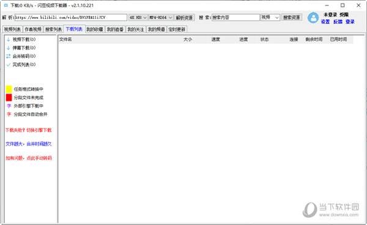Viewport: 367px width, 225px height.
Task: Sort by the 进度 column header
Action: tap(243, 40)
